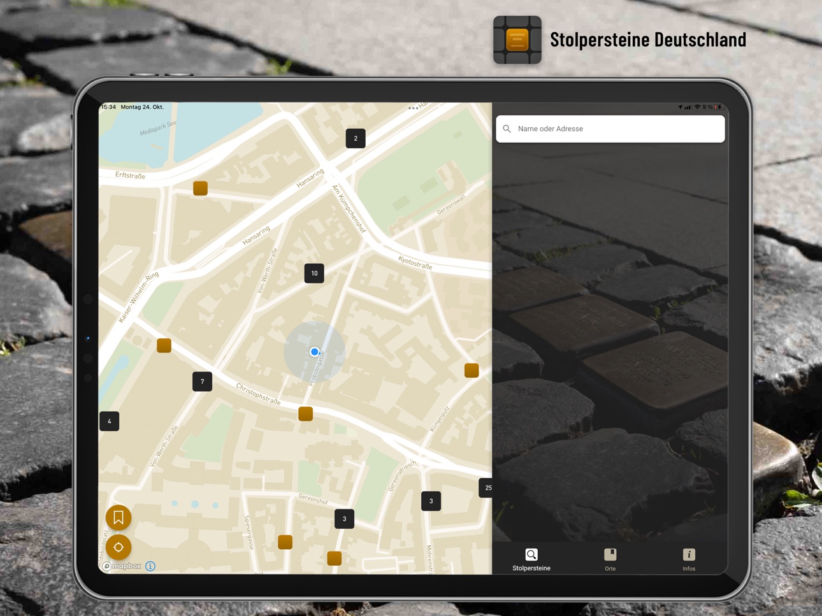Open the three-dot multitasking menu at the top

pos(414,108)
